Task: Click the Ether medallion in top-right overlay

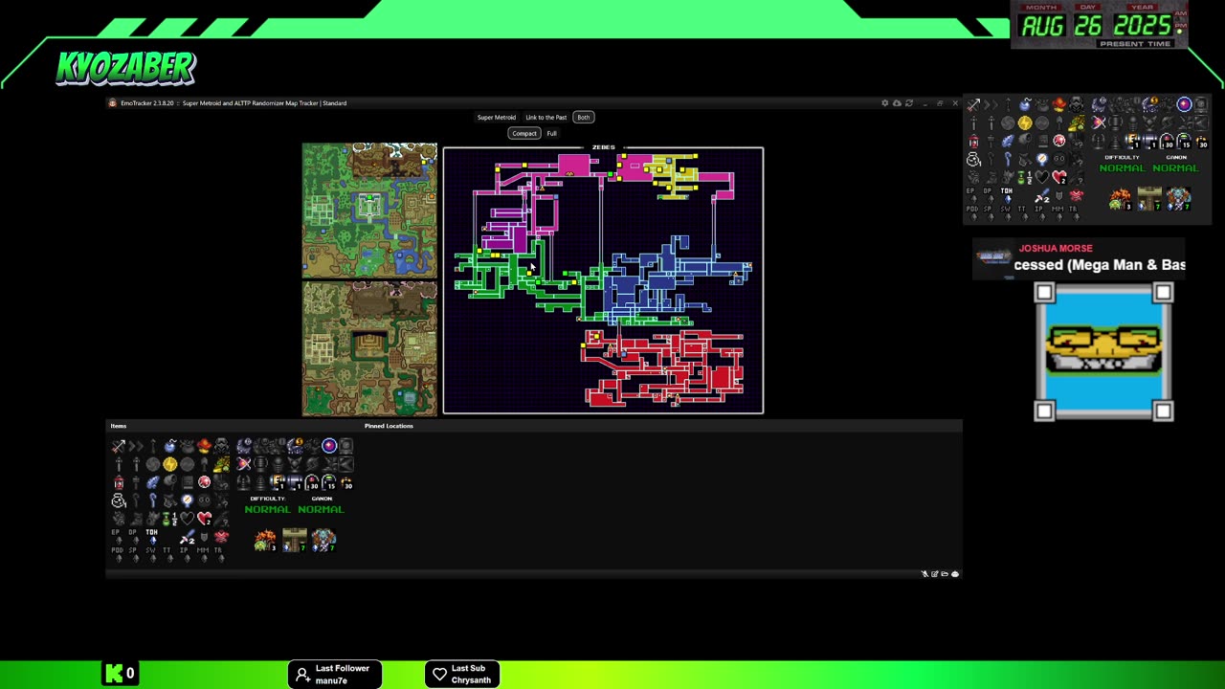Action: click(1025, 122)
